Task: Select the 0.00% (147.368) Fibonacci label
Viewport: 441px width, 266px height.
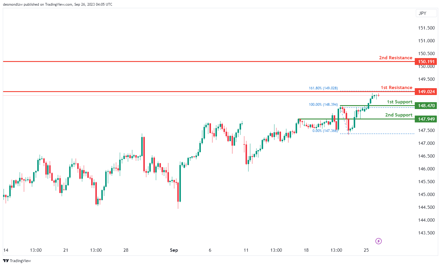Action: pyautogui.click(x=325, y=131)
